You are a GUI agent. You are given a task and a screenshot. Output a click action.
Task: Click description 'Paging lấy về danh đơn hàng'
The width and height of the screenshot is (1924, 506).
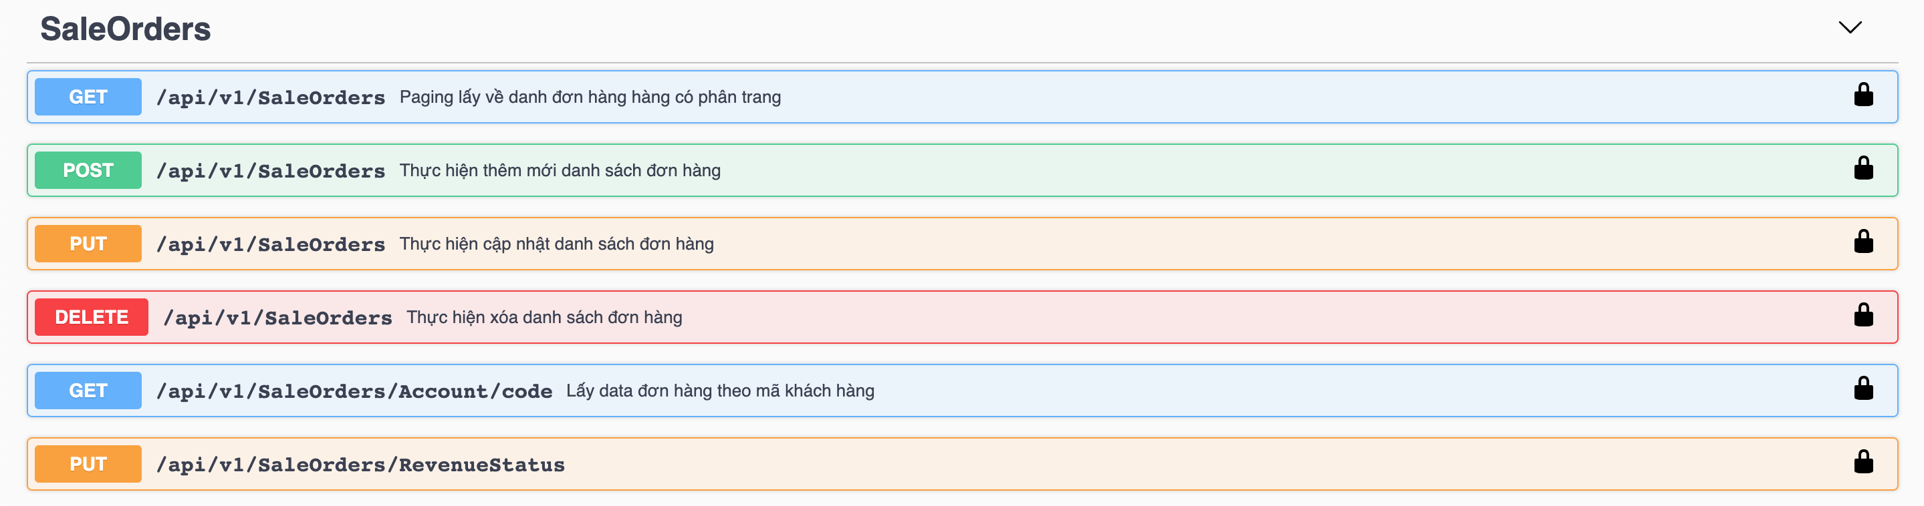click(x=590, y=97)
